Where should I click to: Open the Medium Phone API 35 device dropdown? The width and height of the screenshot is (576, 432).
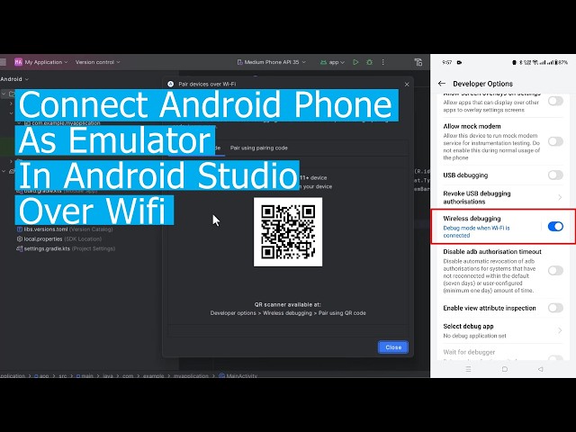[x=272, y=62]
